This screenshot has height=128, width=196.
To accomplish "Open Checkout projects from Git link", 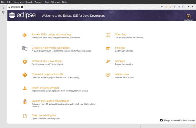I will 48,74.
